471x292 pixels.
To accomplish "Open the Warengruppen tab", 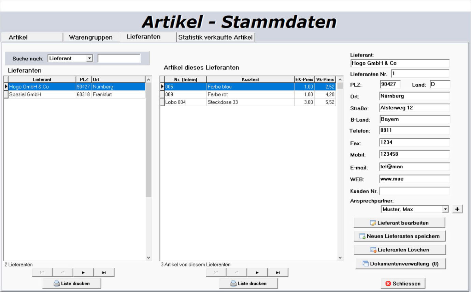I will [x=91, y=37].
